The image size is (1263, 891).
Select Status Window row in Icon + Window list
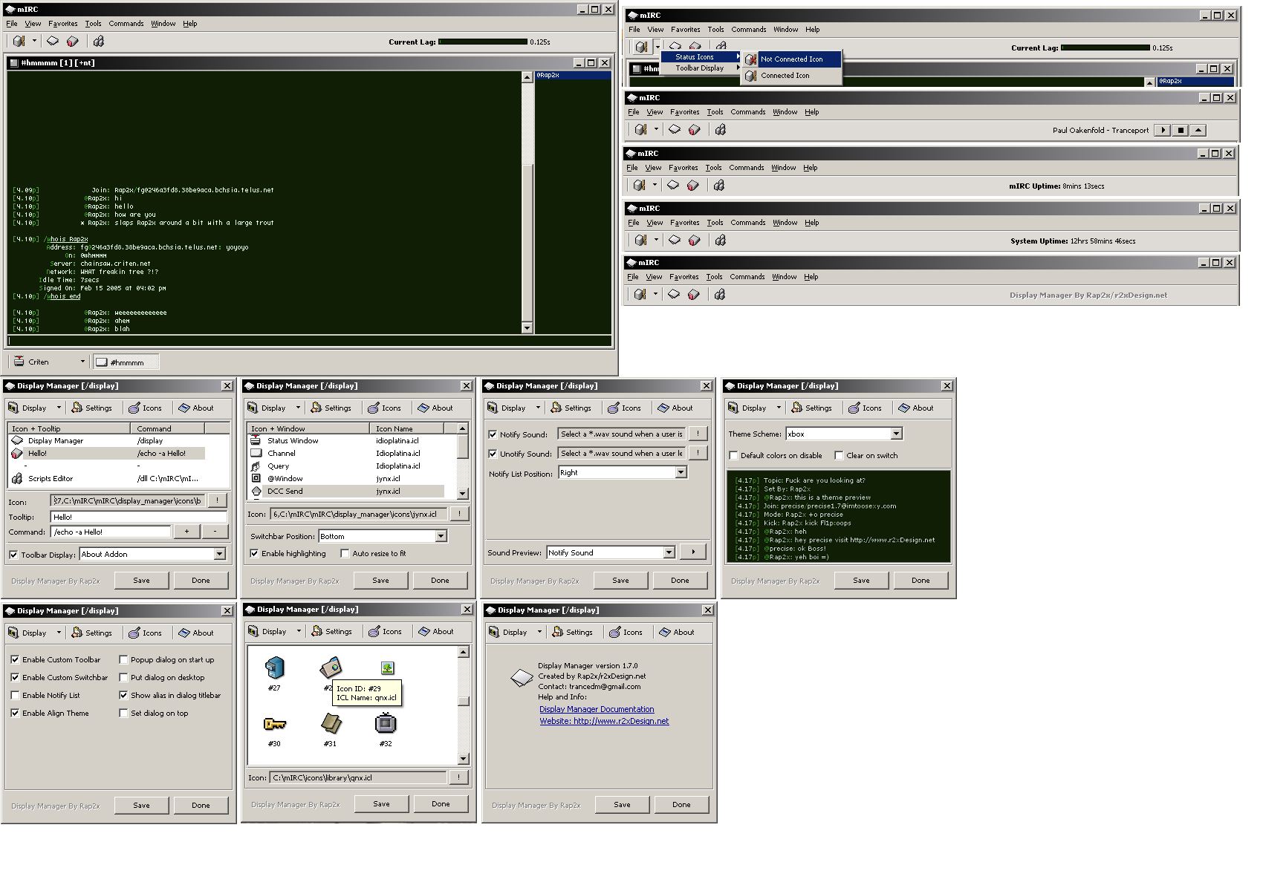[346, 441]
